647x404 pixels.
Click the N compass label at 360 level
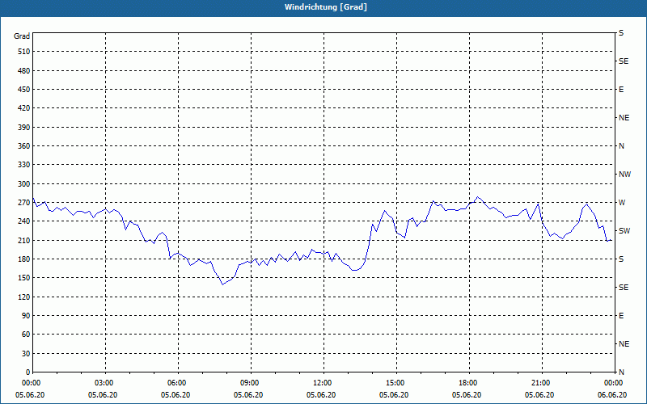(621, 146)
